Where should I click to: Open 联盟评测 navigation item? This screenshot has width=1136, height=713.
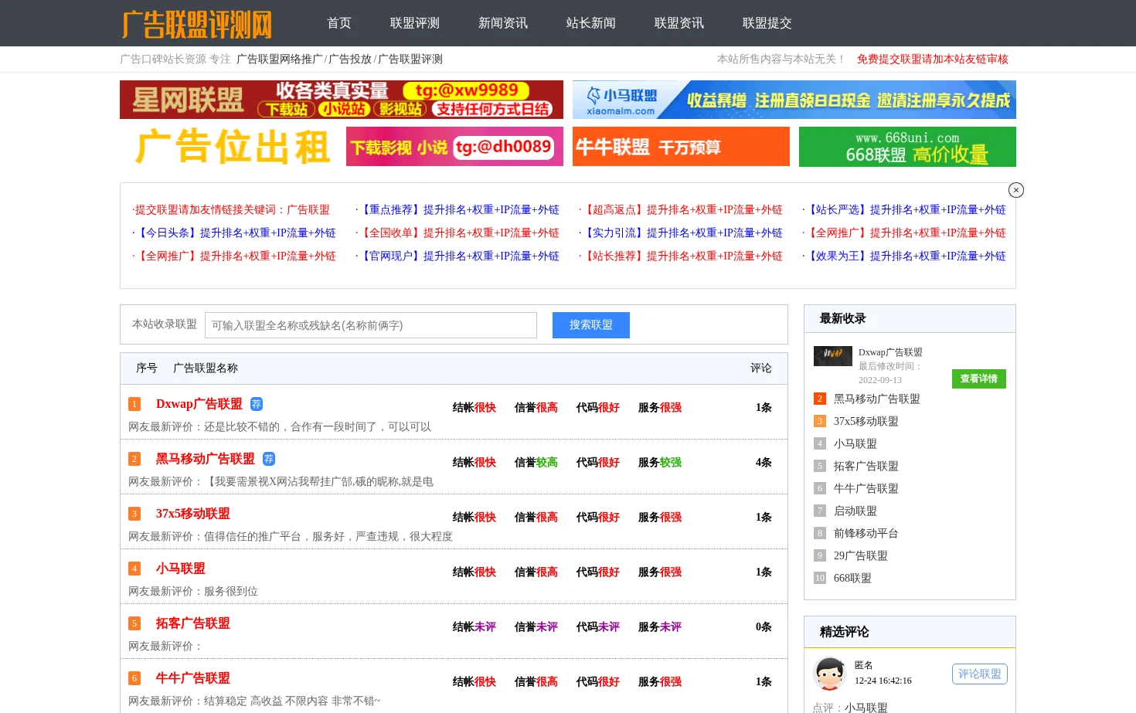[x=415, y=23]
